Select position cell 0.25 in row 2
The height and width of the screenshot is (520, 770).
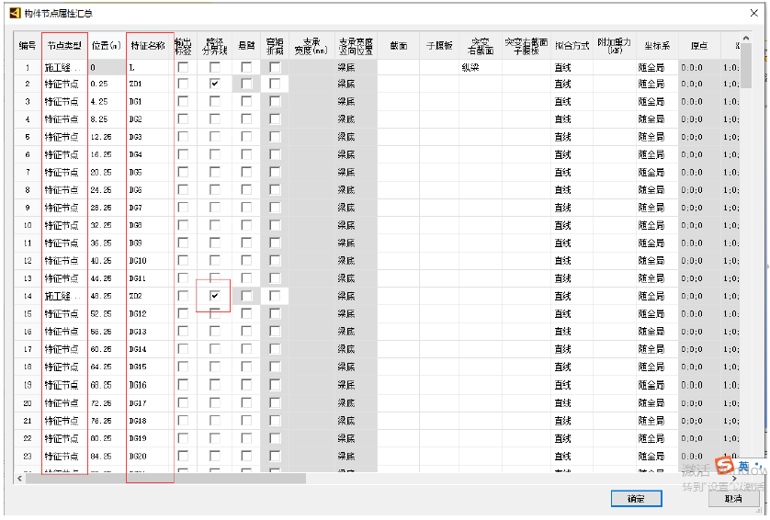[107, 84]
